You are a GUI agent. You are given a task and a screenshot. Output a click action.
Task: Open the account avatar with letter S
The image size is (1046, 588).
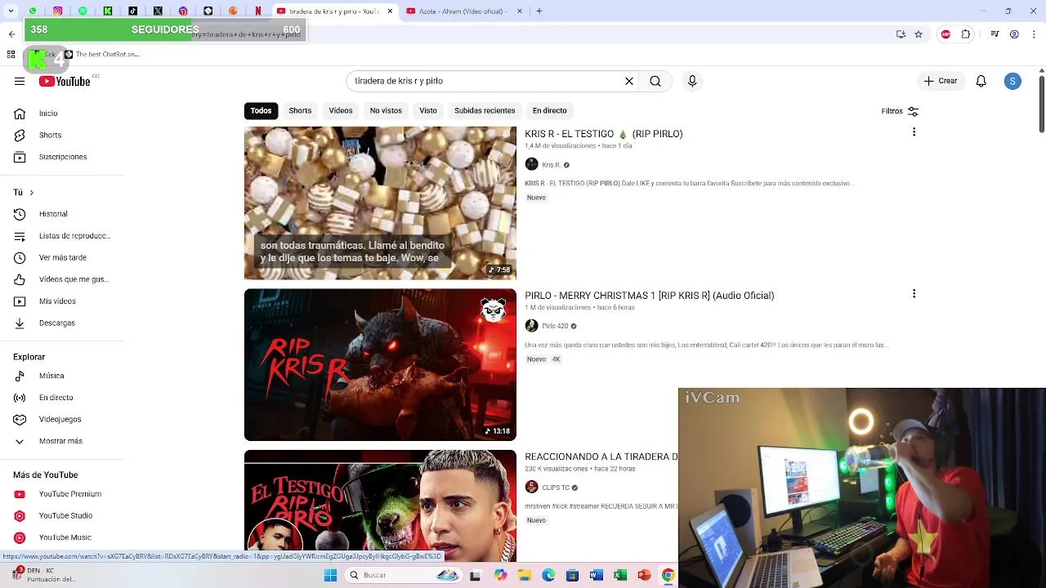pyautogui.click(x=1012, y=81)
